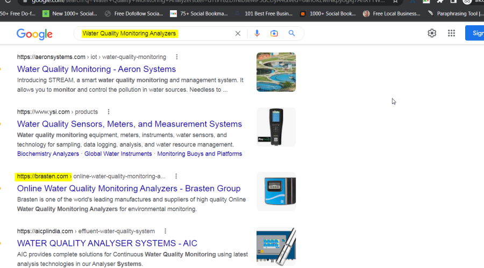Open Brasten Group analyzers result
484x268 pixels.
click(x=129, y=189)
